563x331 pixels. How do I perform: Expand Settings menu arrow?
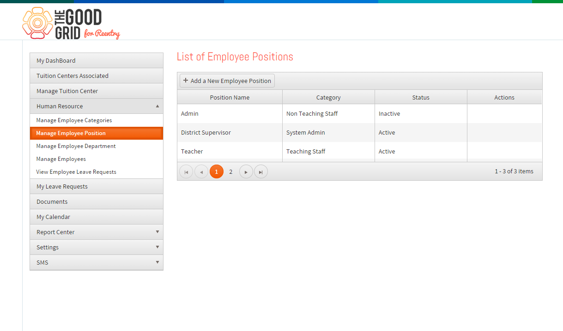coord(157,247)
